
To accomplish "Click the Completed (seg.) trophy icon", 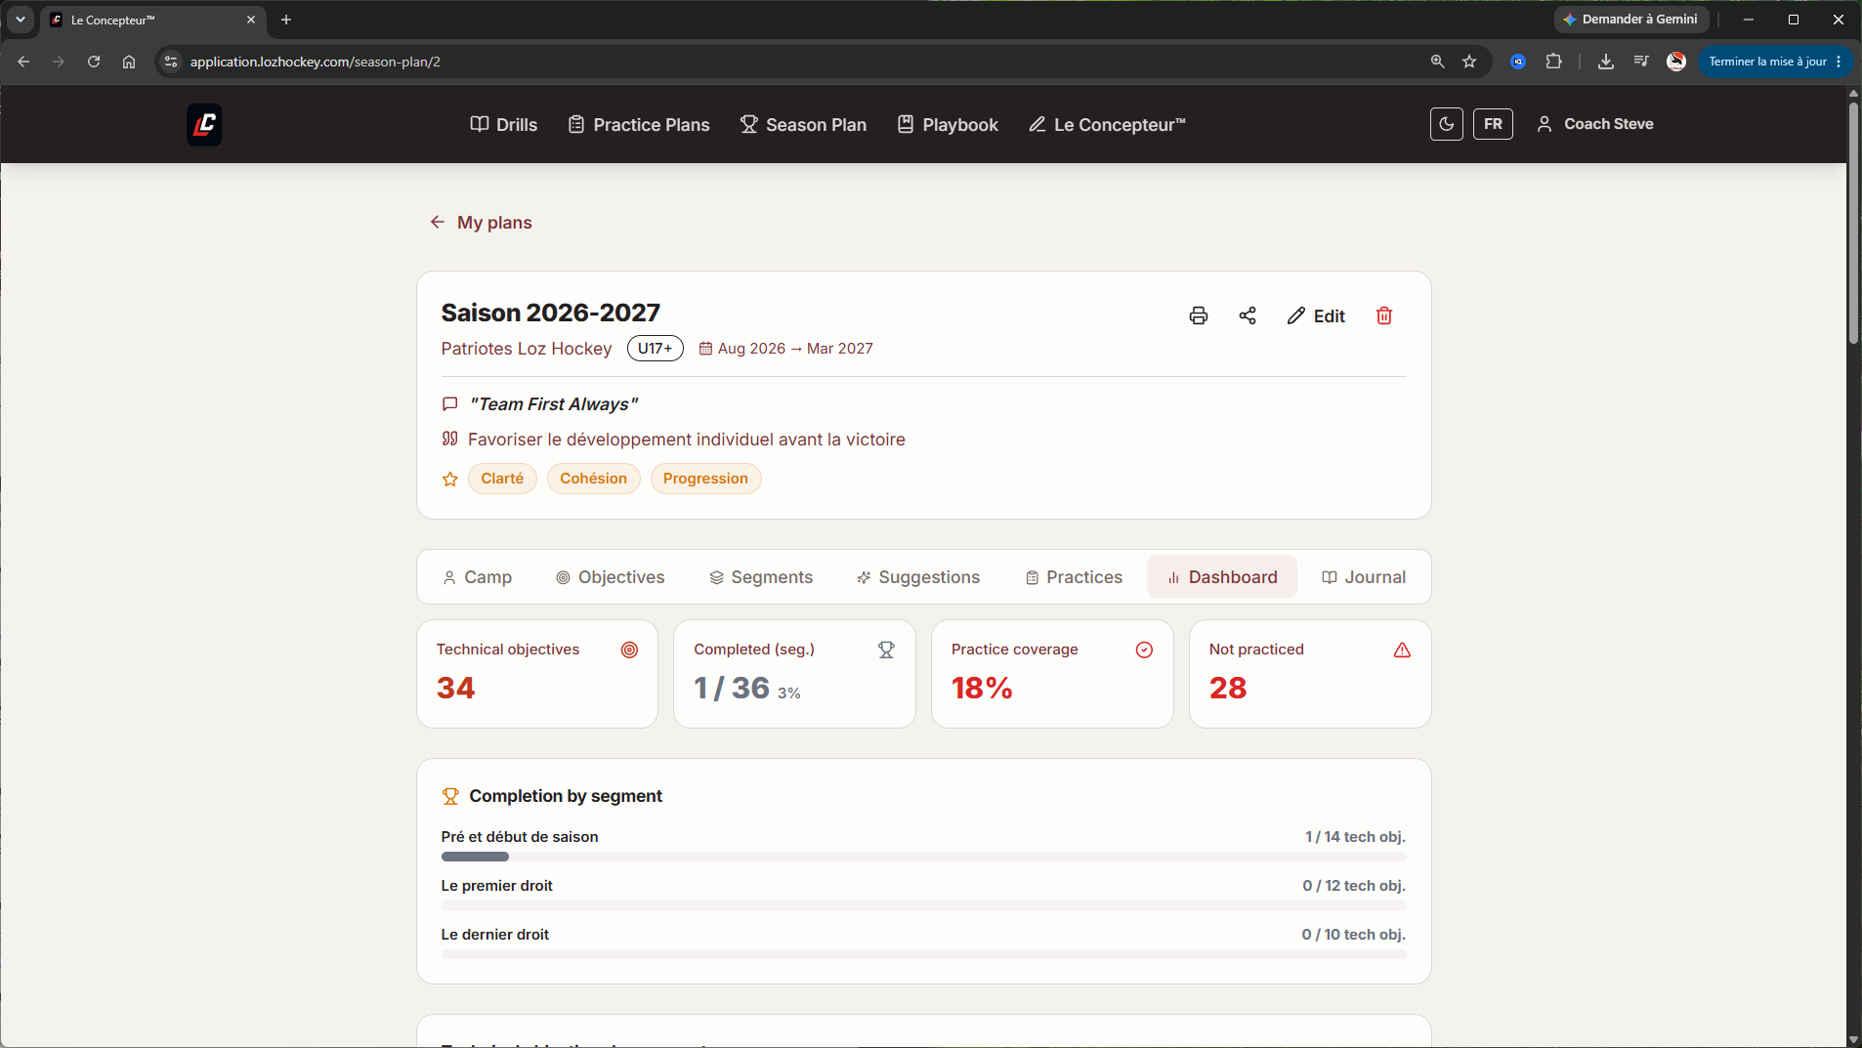I will pos(886,650).
